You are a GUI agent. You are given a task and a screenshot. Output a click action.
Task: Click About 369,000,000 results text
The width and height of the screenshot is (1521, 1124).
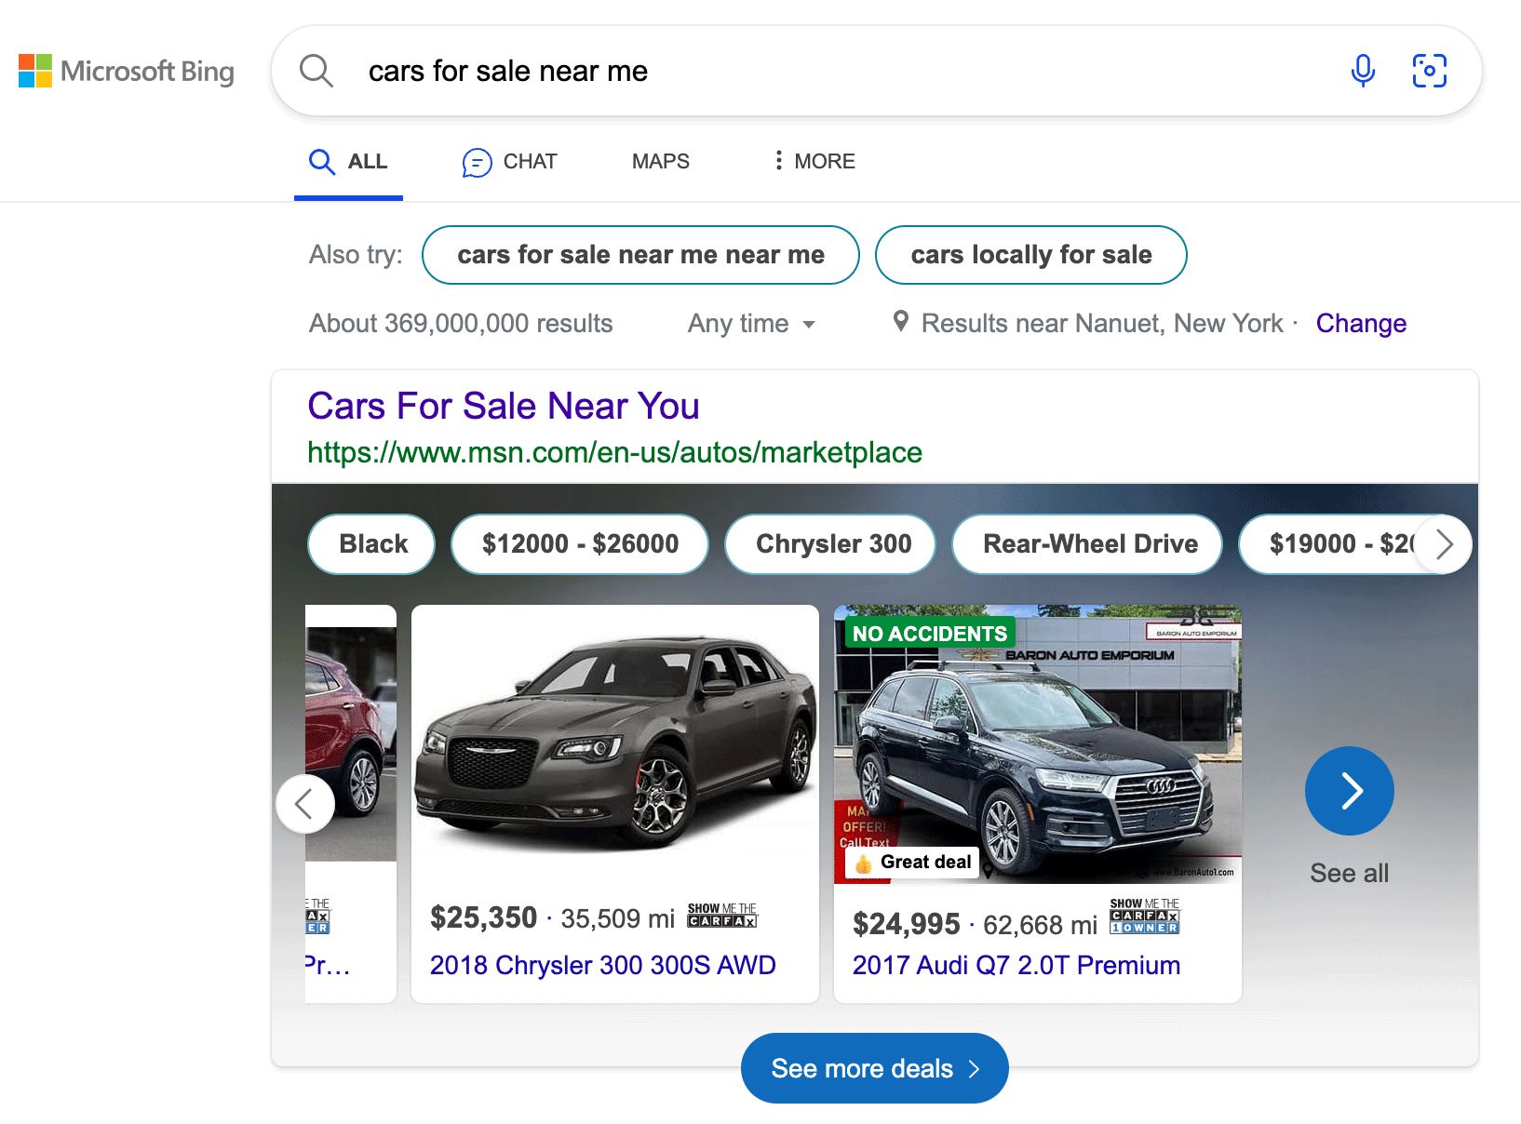[461, 324]
